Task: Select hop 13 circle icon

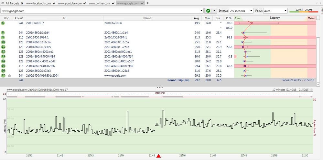Action: coord(3,56)
